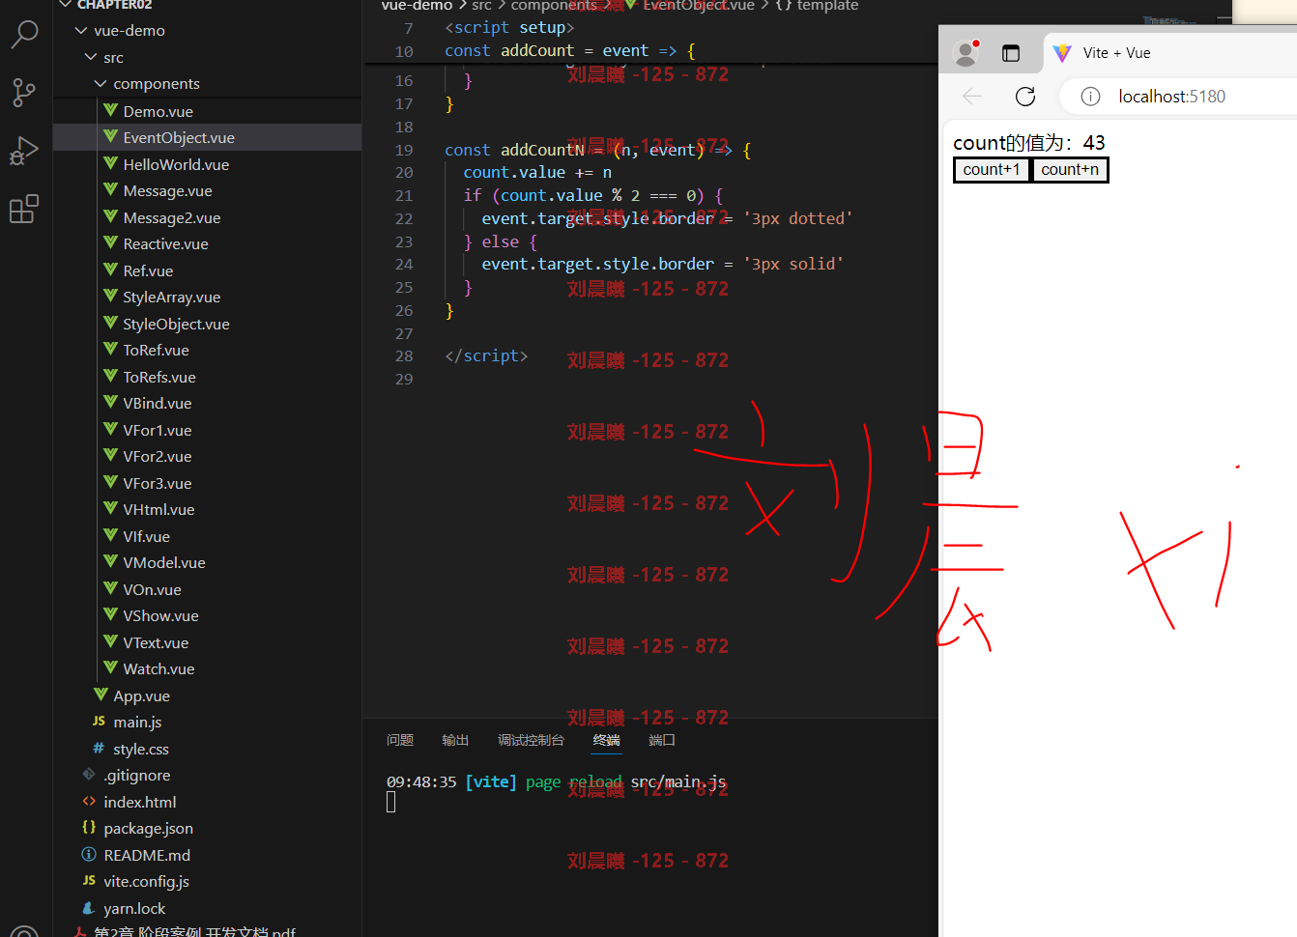This screenshot has height=937, width=1297.
Task: Switch to 端口 panel tab
Action: [662, 740]
